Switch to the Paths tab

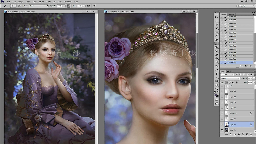pos(229,71)
